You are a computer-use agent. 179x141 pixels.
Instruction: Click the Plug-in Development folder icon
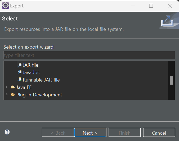click(13, 95)
